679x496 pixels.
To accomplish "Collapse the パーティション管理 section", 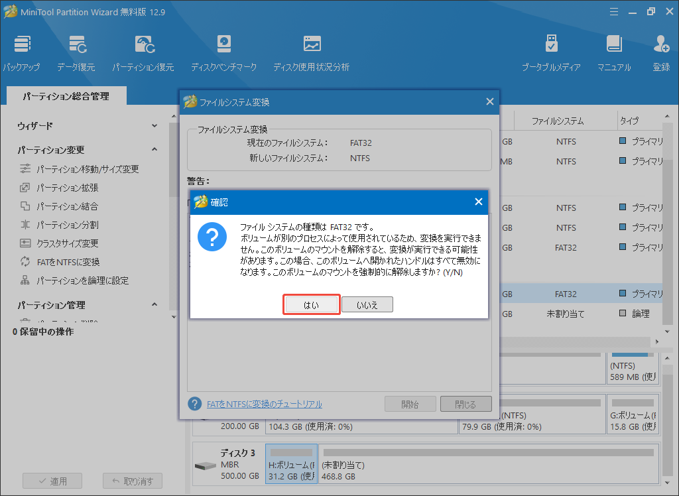I will (154, 304).
